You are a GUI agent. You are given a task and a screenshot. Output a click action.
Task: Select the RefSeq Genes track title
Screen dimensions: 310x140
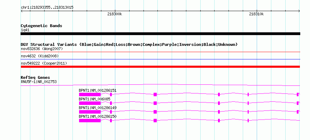click(36, 78)
